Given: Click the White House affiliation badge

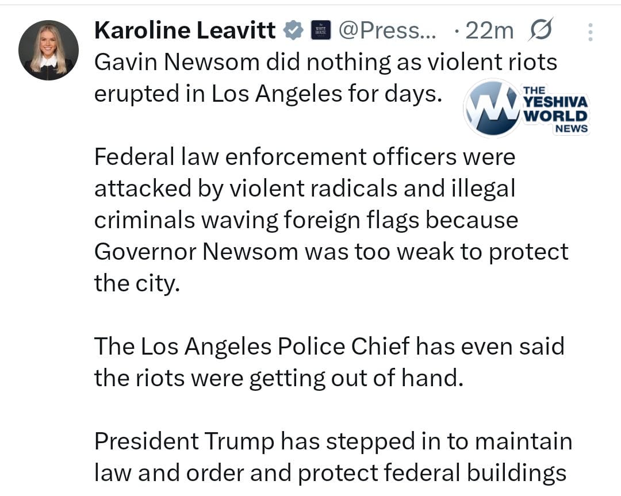Looking at the screenshot, I should [x=321, y=30].
